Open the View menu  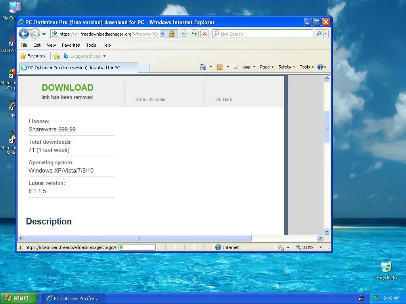[x=51, y=45]
